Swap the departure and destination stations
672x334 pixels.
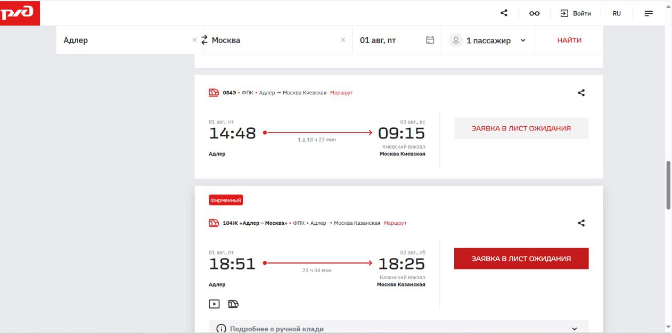(204, 40)
